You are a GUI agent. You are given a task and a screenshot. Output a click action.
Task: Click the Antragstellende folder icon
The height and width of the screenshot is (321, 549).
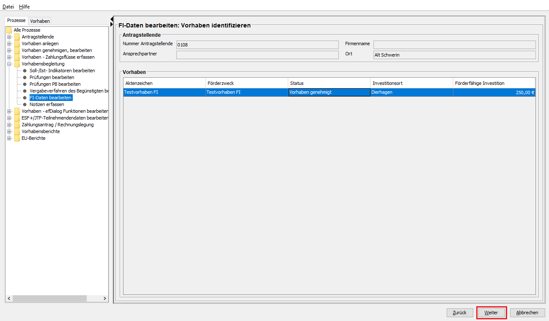[17, 37]
